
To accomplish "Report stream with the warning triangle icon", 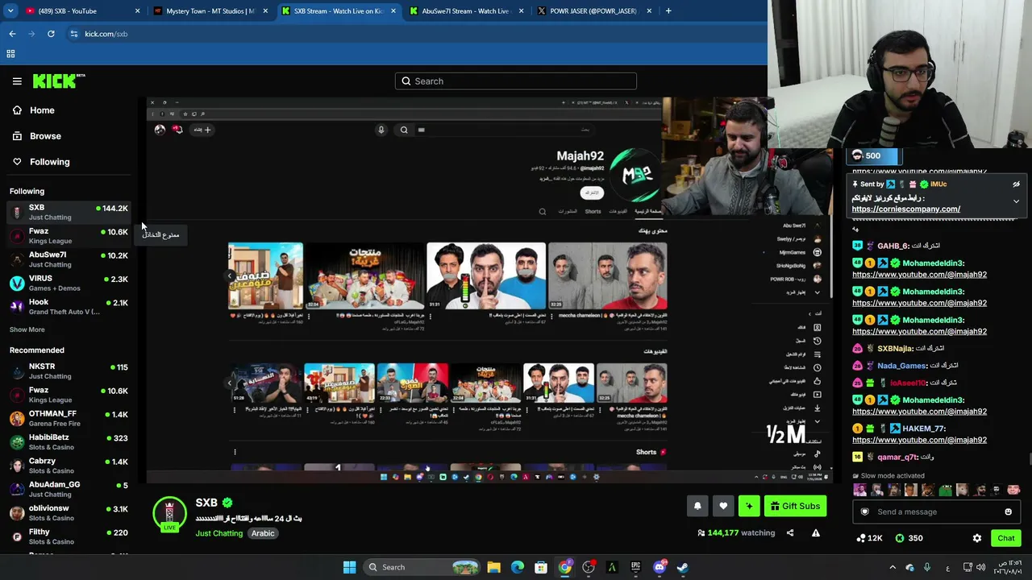I will [x=816, y=532].
